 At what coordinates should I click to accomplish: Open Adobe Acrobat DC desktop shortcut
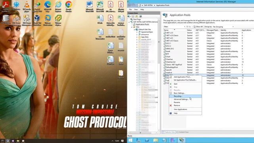coord(6,6)
